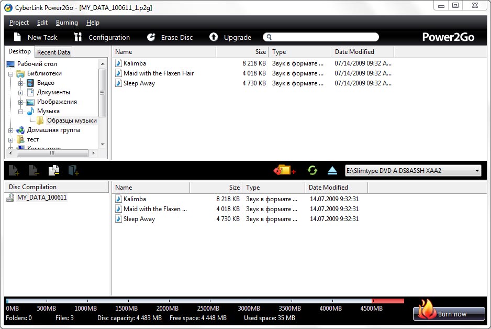This screenshot has height=329, width=491.
Task: Click the Видео library icon
Action: pyautogui.click(x=30, y=83)
